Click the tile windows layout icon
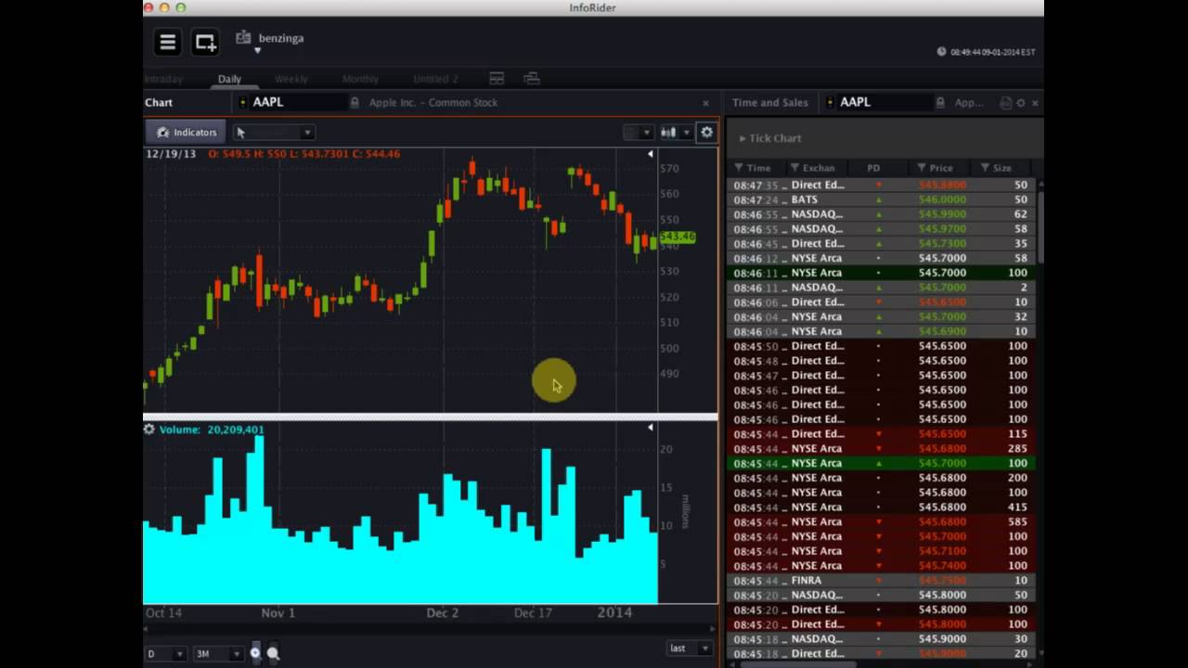Viewport: 1188px width, 668px height. 497,79
